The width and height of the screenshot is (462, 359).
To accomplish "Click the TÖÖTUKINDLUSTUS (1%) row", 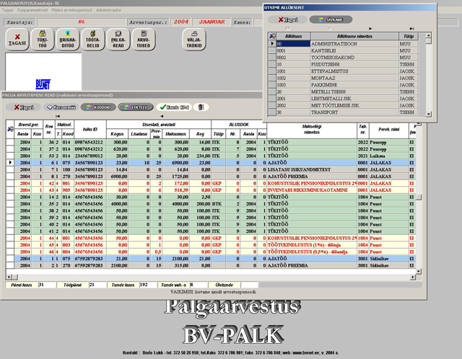I will 211,245.
